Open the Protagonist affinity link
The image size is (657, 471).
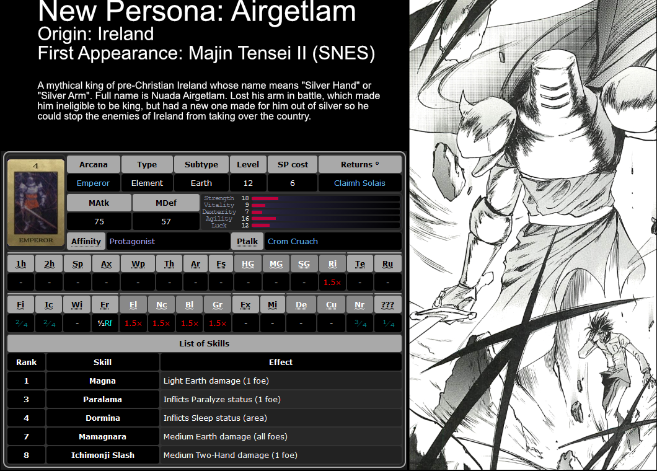[132, 241]
